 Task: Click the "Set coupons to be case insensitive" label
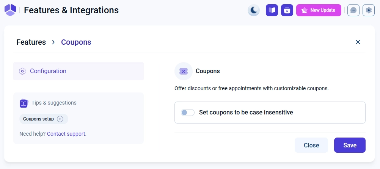(x=246, y=113)
